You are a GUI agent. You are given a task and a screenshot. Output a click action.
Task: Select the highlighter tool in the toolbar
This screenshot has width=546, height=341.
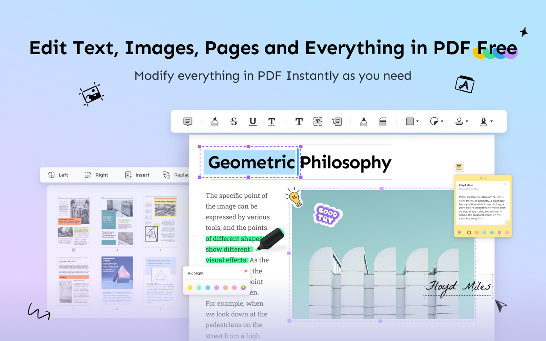(215, 121)
